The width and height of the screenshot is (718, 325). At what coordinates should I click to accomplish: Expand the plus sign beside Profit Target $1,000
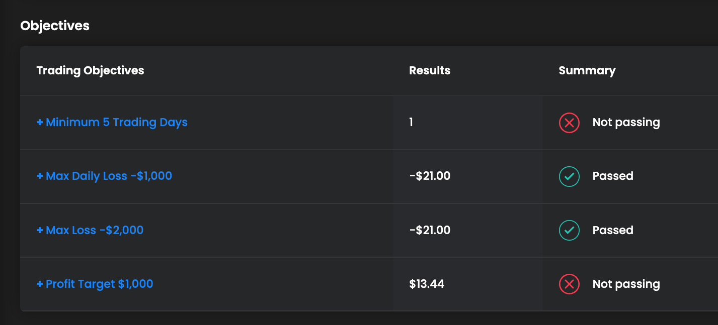40,284
